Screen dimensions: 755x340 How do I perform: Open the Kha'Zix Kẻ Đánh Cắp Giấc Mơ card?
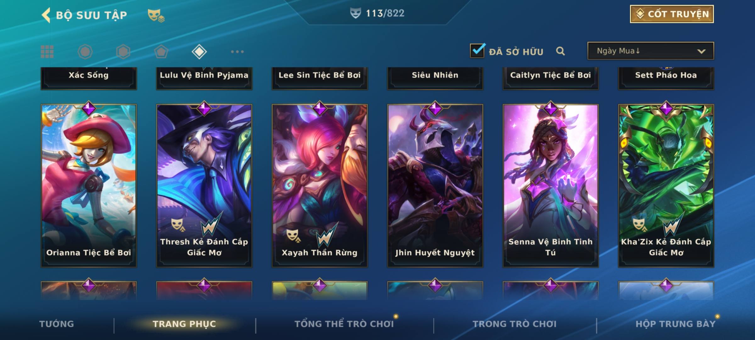click(666, 186)
